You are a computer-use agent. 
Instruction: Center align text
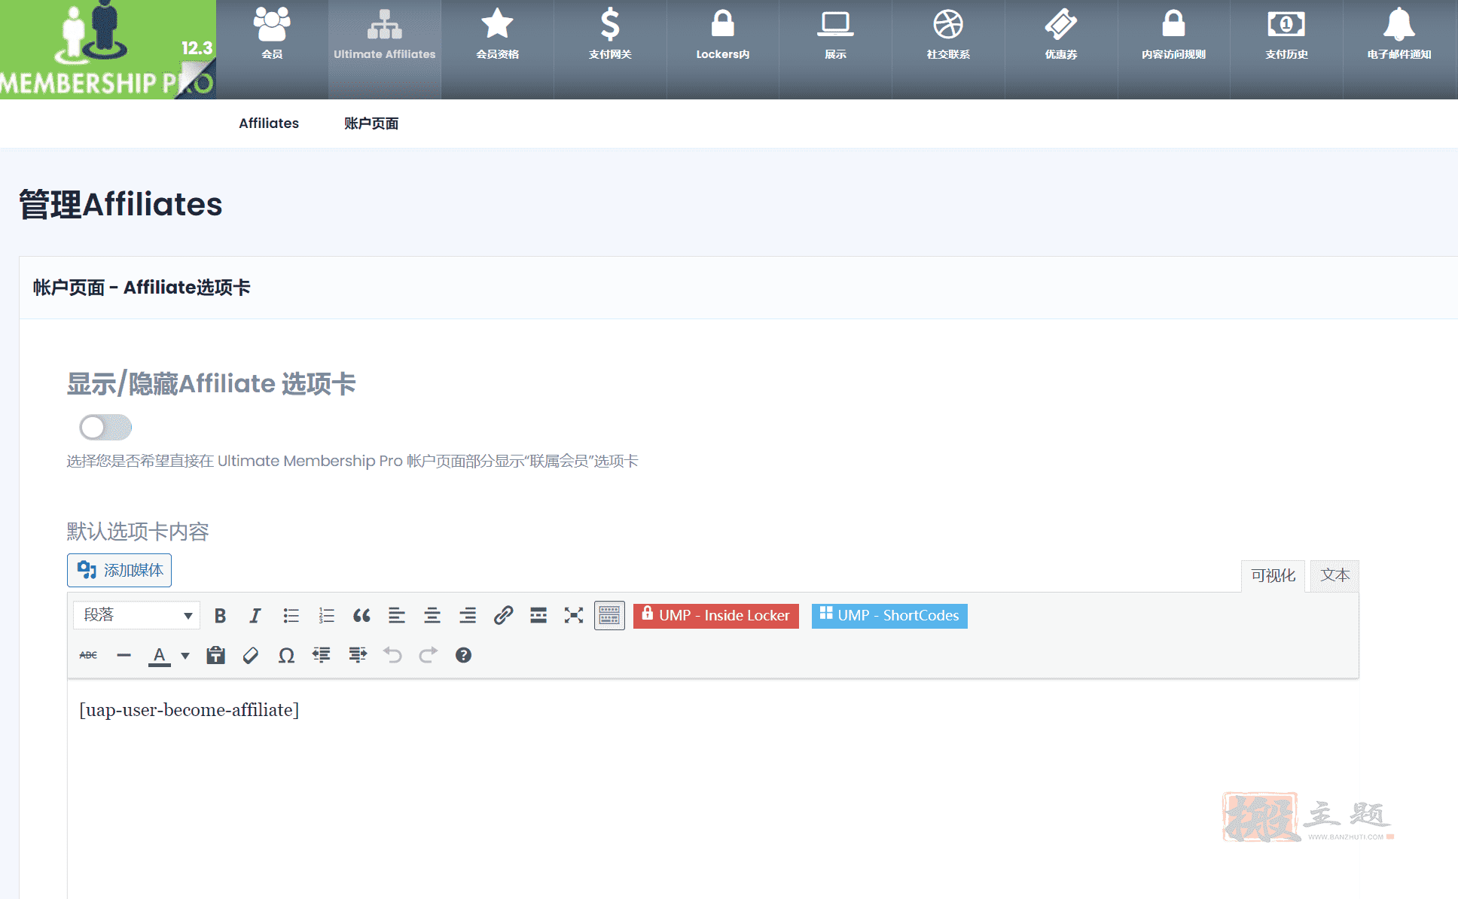click(x=432, y=616)
